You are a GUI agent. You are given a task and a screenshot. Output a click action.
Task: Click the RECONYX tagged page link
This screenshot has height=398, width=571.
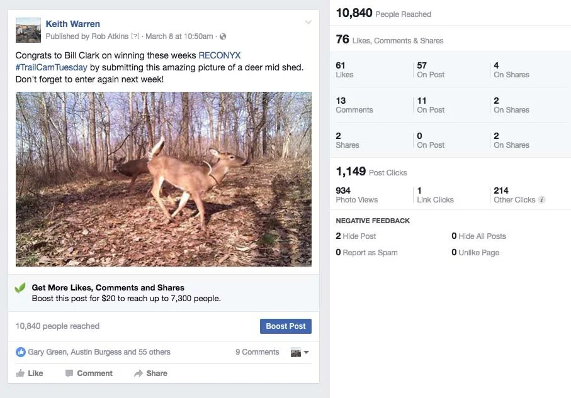point(219,55)
